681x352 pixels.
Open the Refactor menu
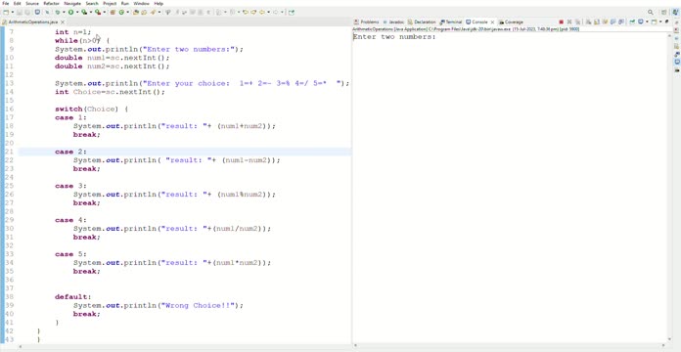[x=51, y=4]
